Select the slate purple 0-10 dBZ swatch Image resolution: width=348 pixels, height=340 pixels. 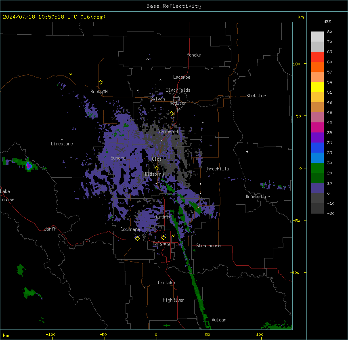coord(317,188)
